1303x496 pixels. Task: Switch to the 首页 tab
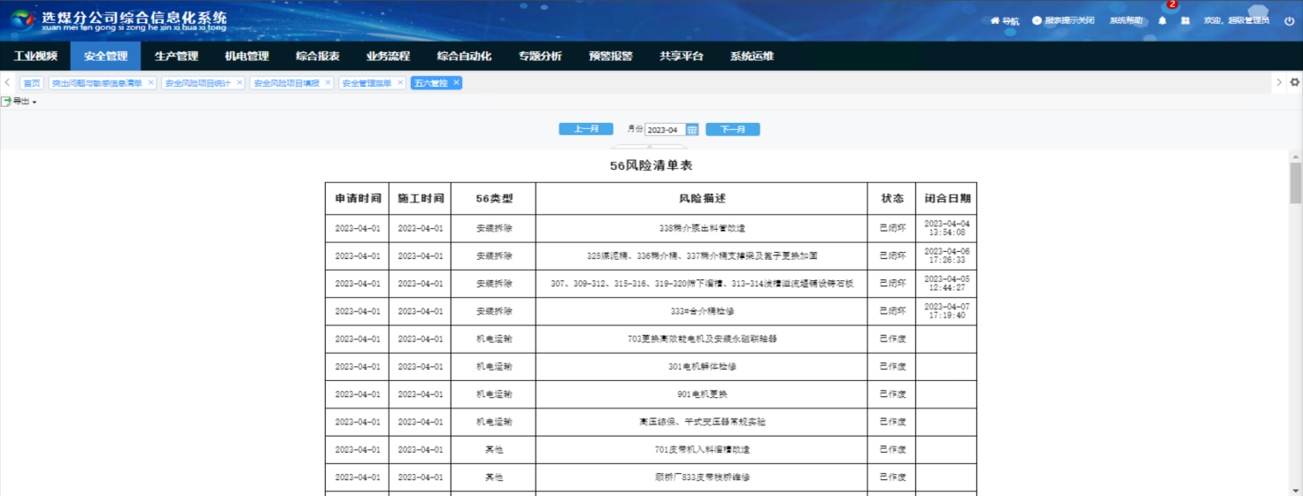coord(32,82)
